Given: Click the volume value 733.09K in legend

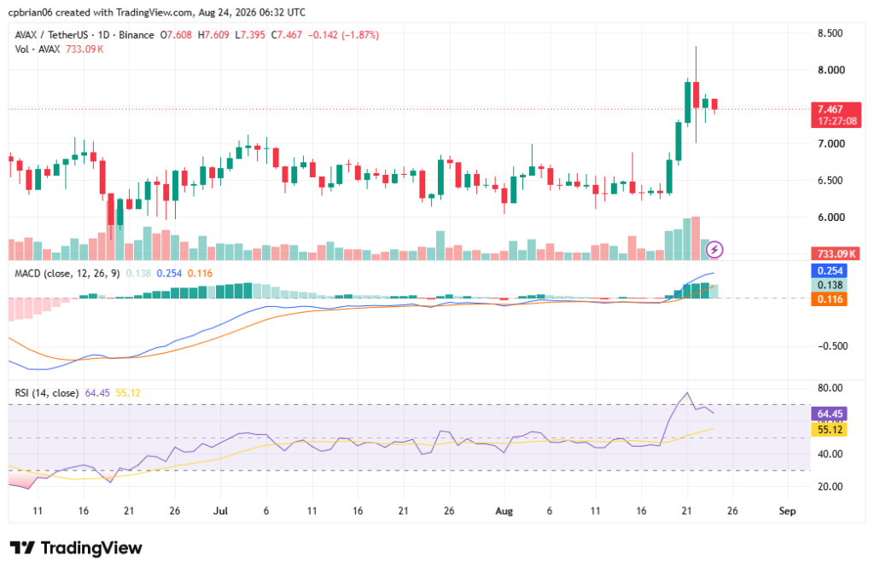Looking at the screenshot, I should pyautogui.click(x=84, y=49).
